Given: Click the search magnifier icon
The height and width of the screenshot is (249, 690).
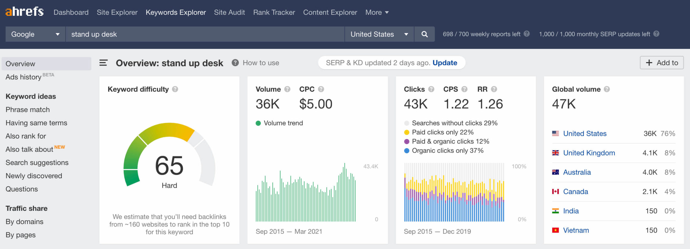Looking at the screenshot, I should click(425, 34).
